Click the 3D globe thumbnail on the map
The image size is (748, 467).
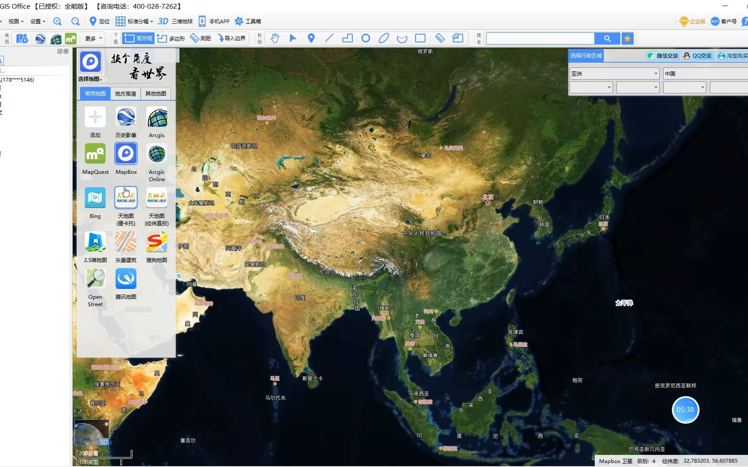pyautogui.click(x=91, y=432)
